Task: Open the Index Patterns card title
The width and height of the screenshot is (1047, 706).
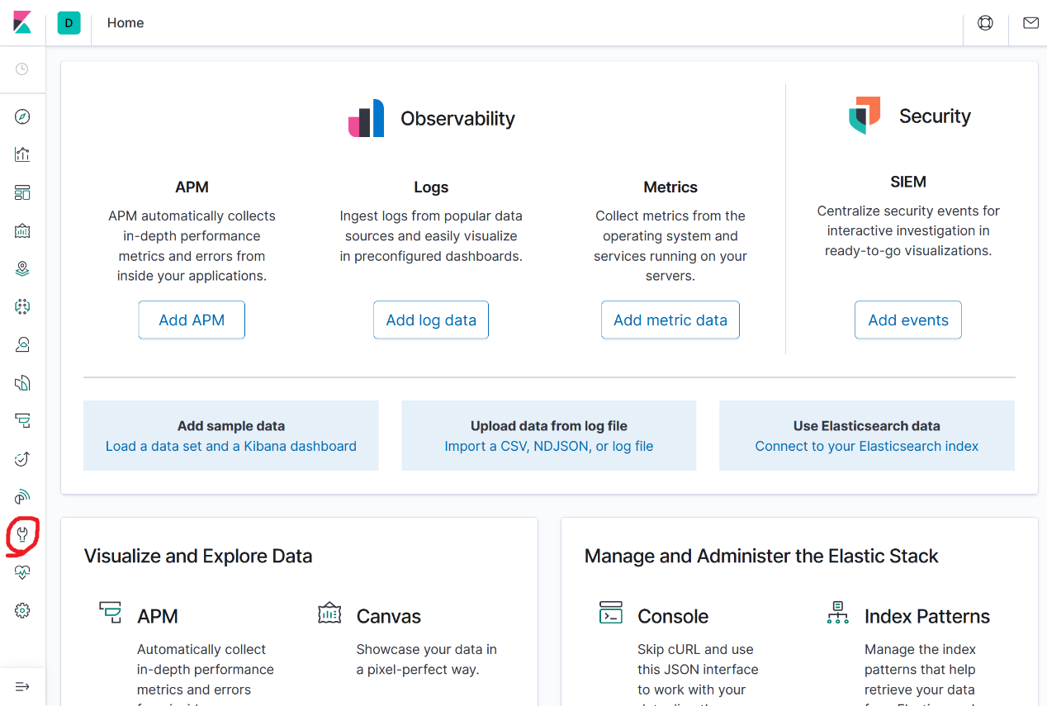Action: [x=927, y=616]
